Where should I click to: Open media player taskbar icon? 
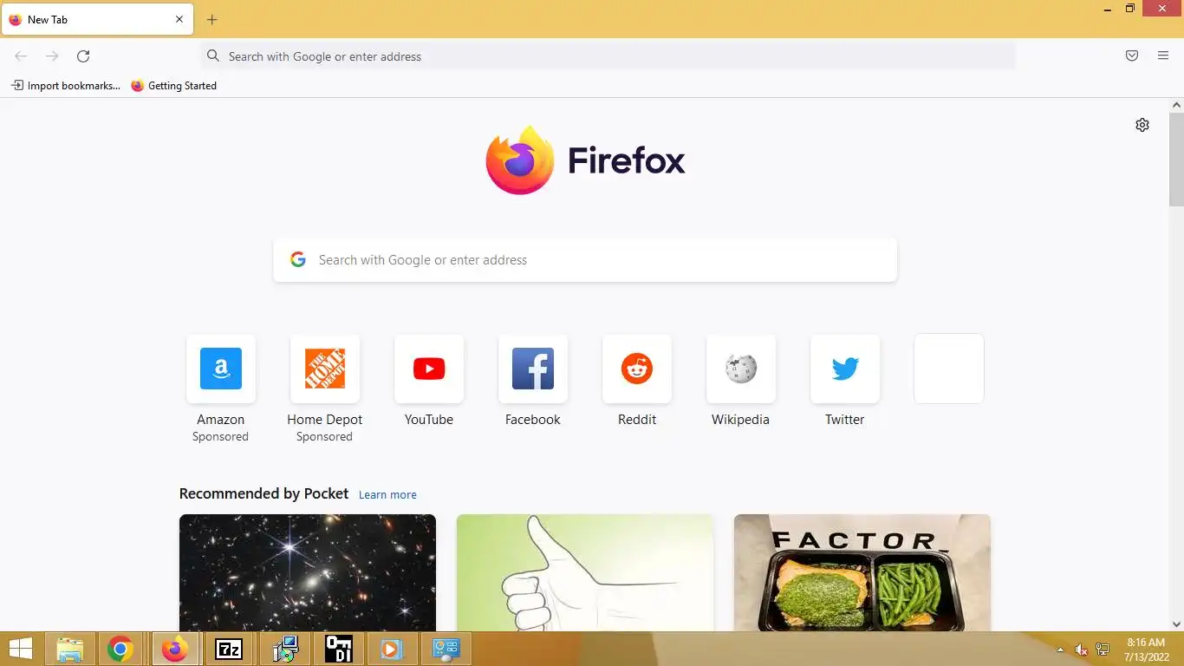[x=392, y=649]
